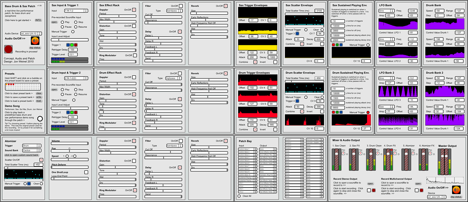The image size is (468, 202).
Task: Click the Drum Clean pan knob
Action: (x=377, y=153)
